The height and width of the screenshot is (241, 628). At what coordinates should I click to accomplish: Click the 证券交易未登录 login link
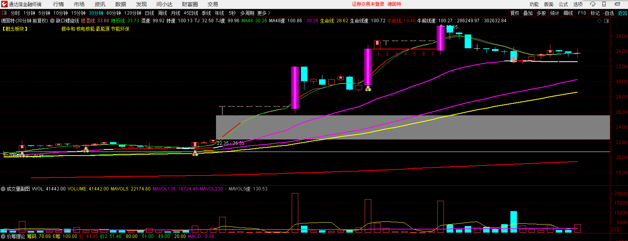pyautogui.click(x=368, y=4)
